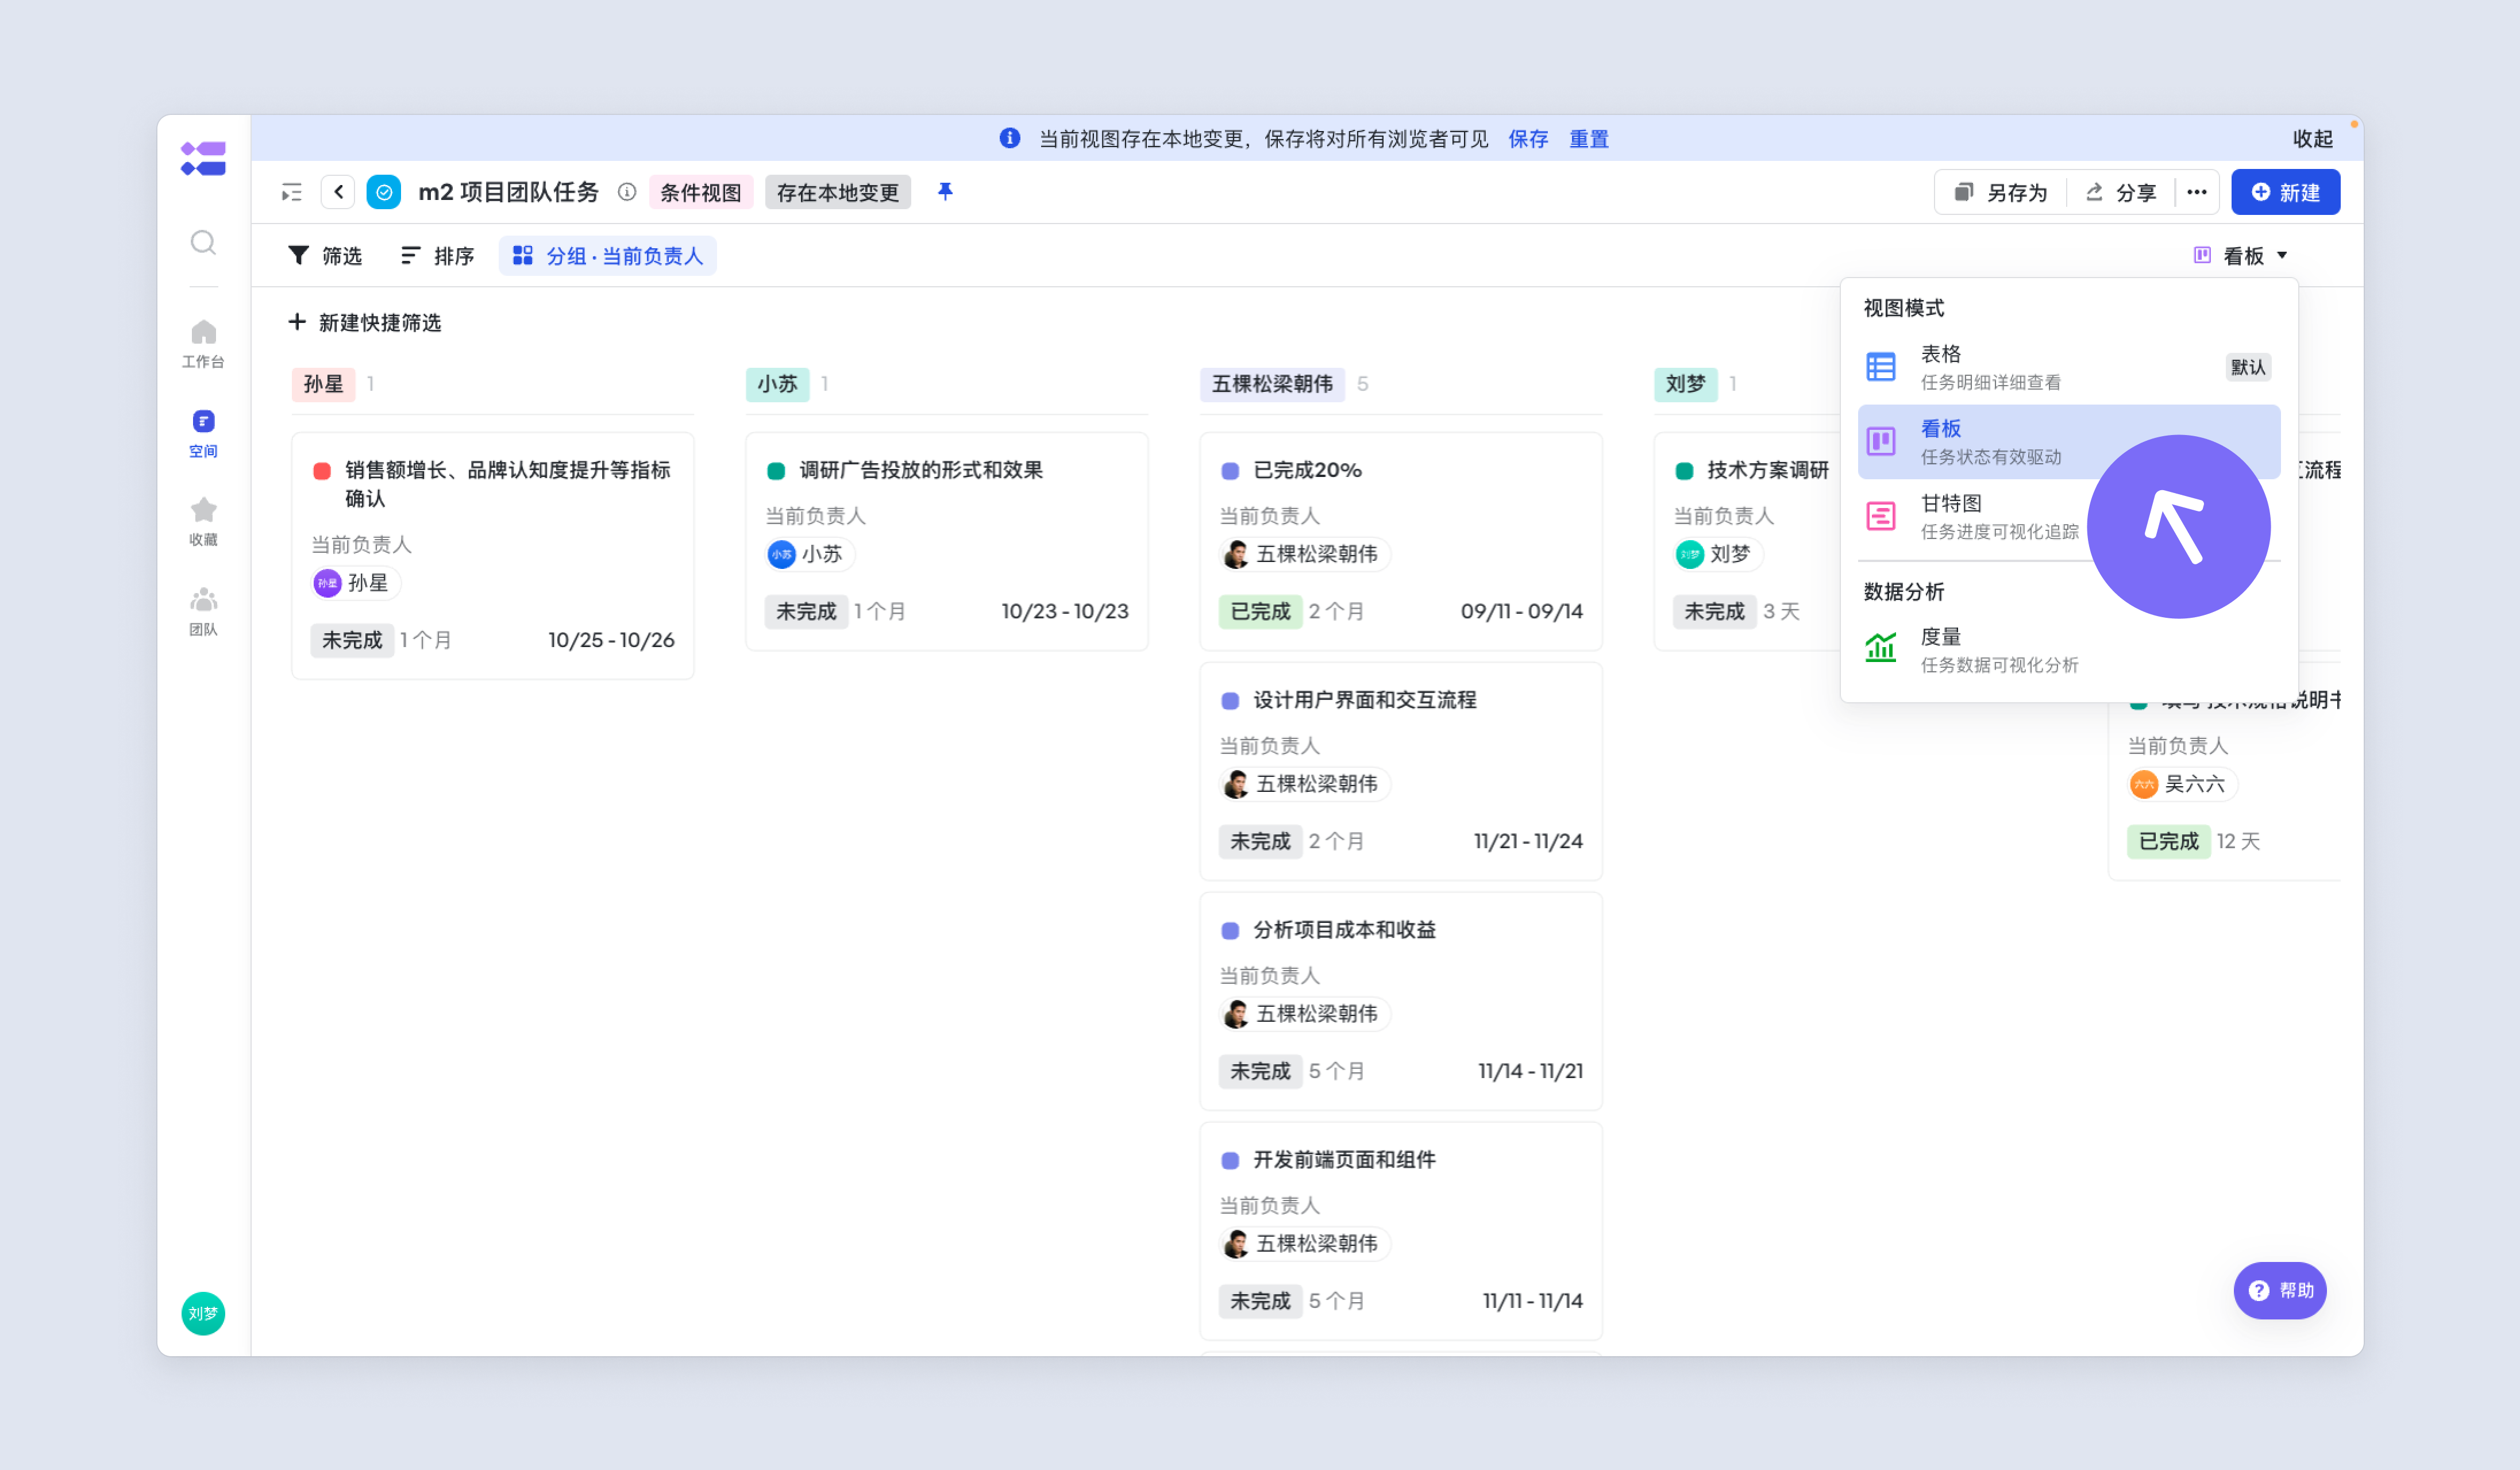This screenshot has height=1470, width=2520.
Task: Click purple marker on 已完成20% card
Action: 1231,471
